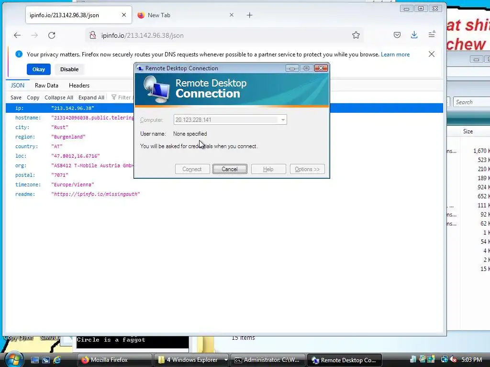Click the Firefox address bar URL
Image resolution: width=490 pixels, height=367 pixels.
[x=142, y=35]
